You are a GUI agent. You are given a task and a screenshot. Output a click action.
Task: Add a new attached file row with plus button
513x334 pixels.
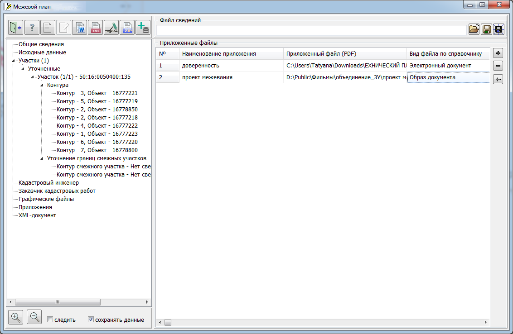click(498, 53)
